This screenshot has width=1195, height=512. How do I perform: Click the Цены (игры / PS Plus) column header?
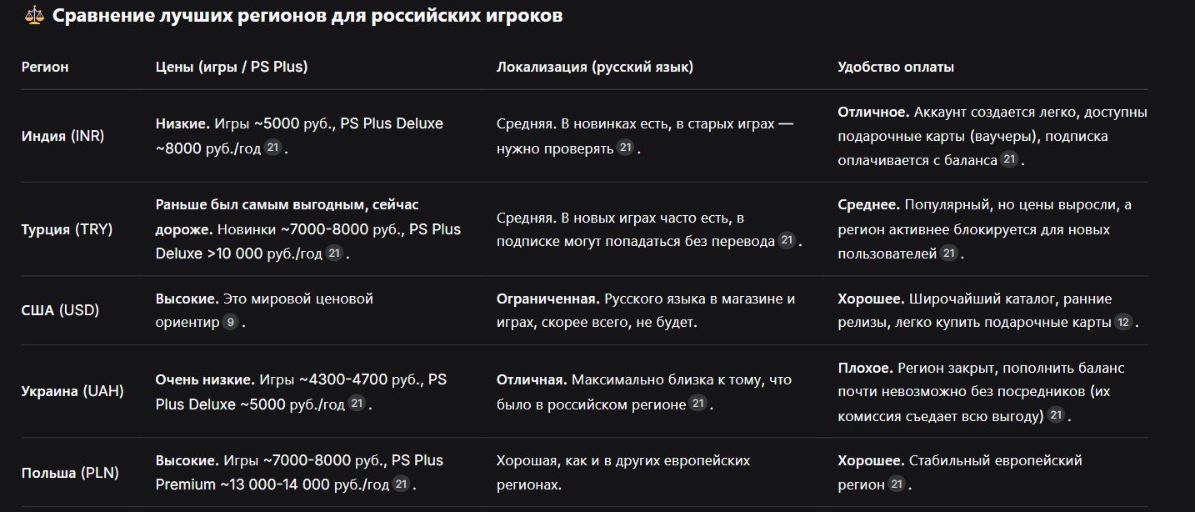point(232,67)
